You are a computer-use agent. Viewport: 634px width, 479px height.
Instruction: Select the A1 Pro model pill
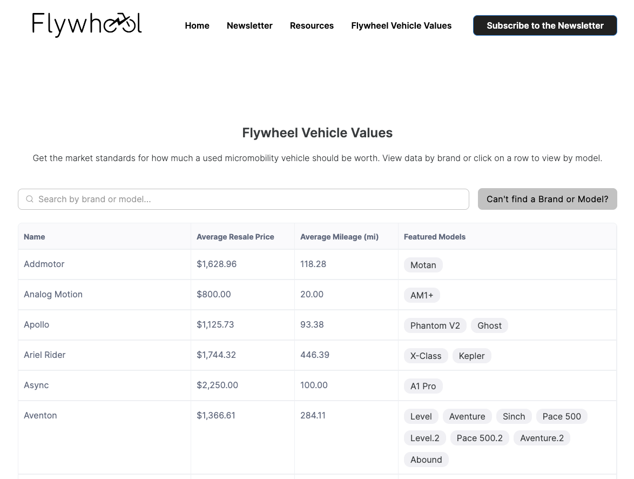423,386
